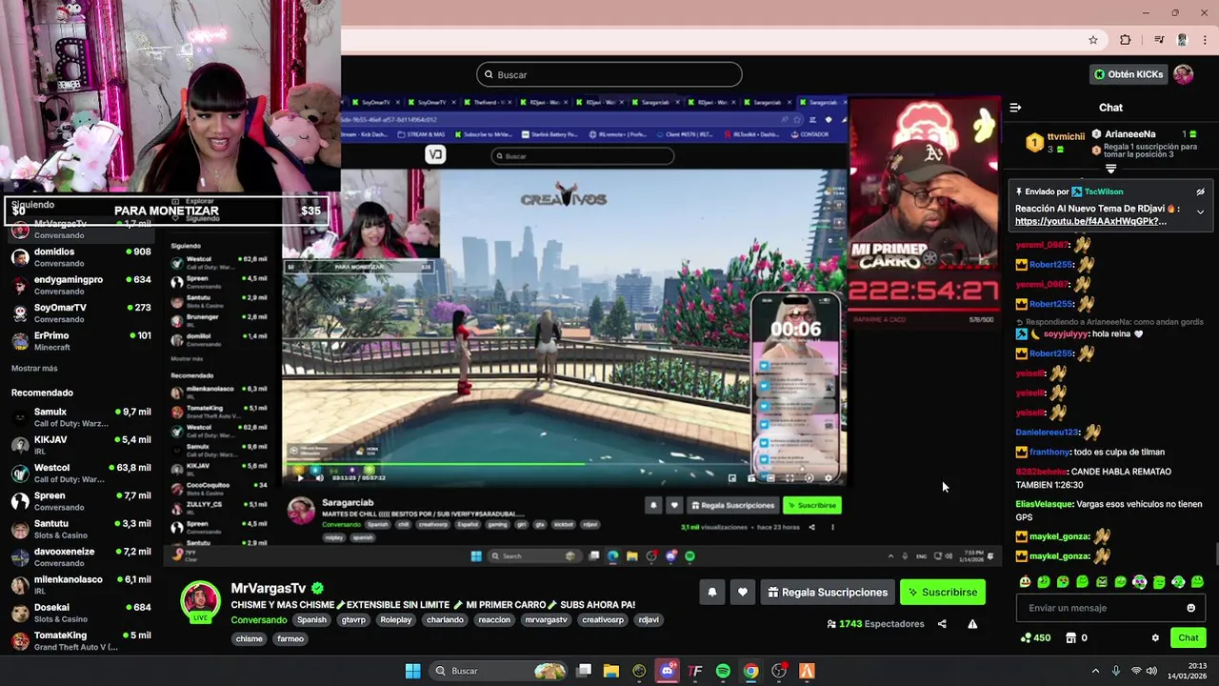Open Spreen recommended channel
This screenshot has width=1219, height=686.
coord(82,501)
